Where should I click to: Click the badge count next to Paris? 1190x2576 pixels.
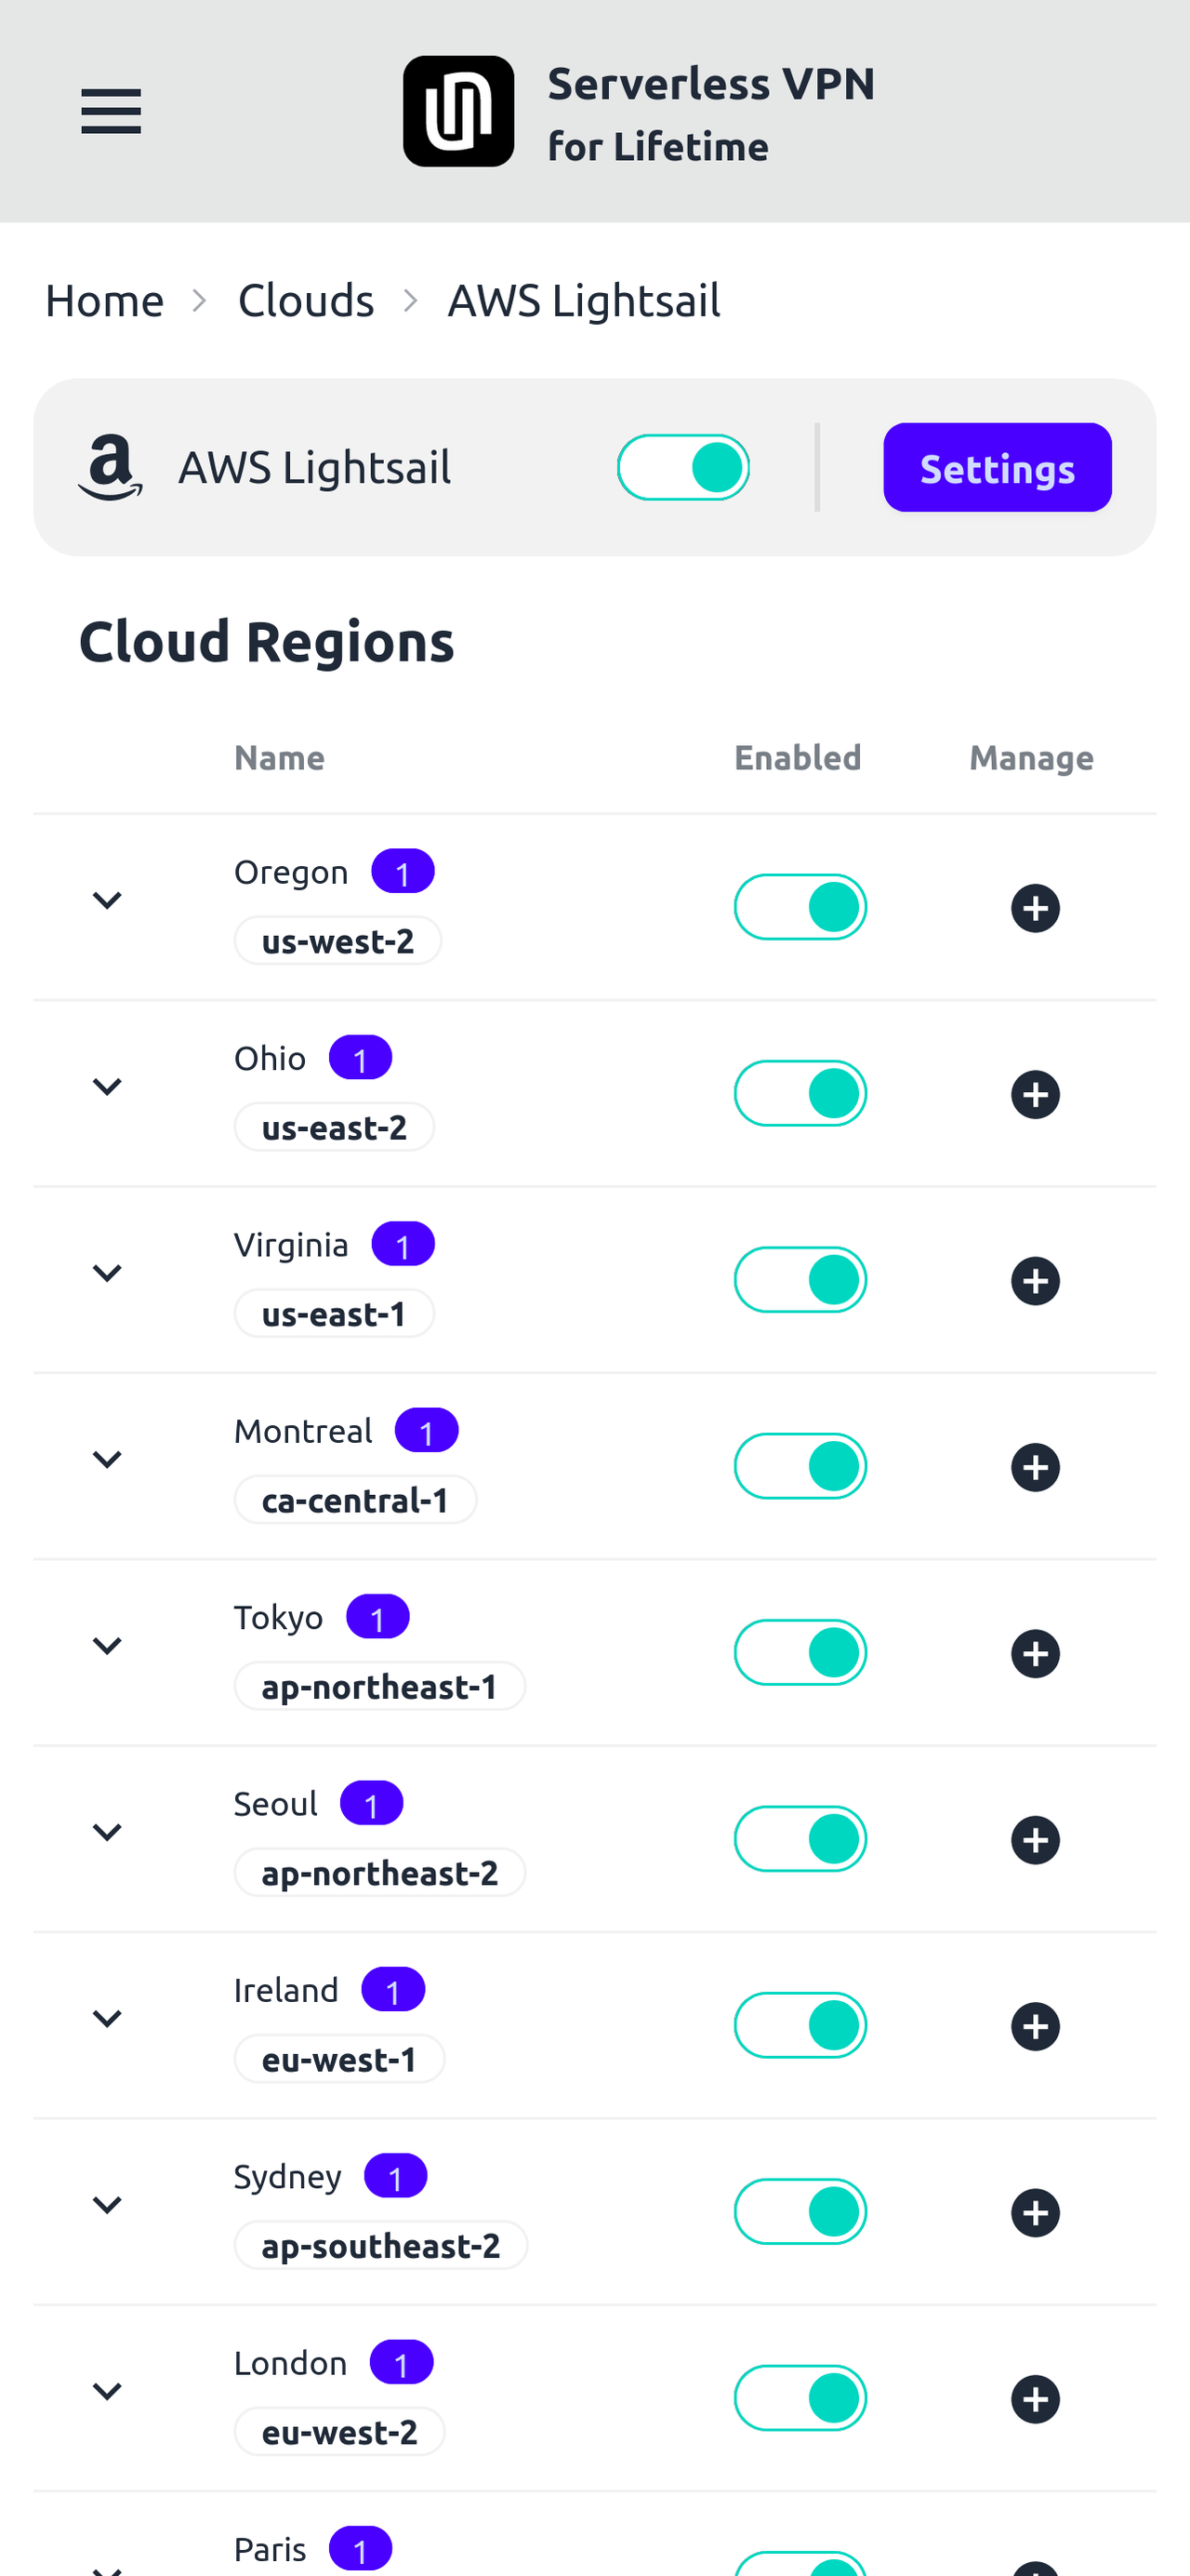(x=360, y=2548)
